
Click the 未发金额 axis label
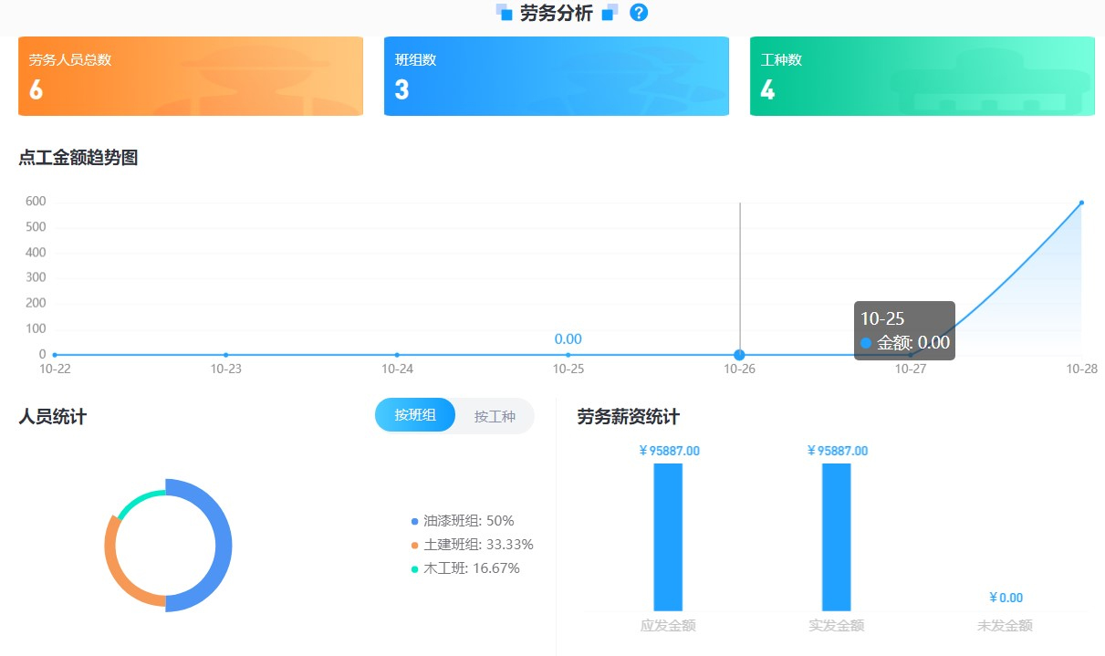click(1005, 626)
